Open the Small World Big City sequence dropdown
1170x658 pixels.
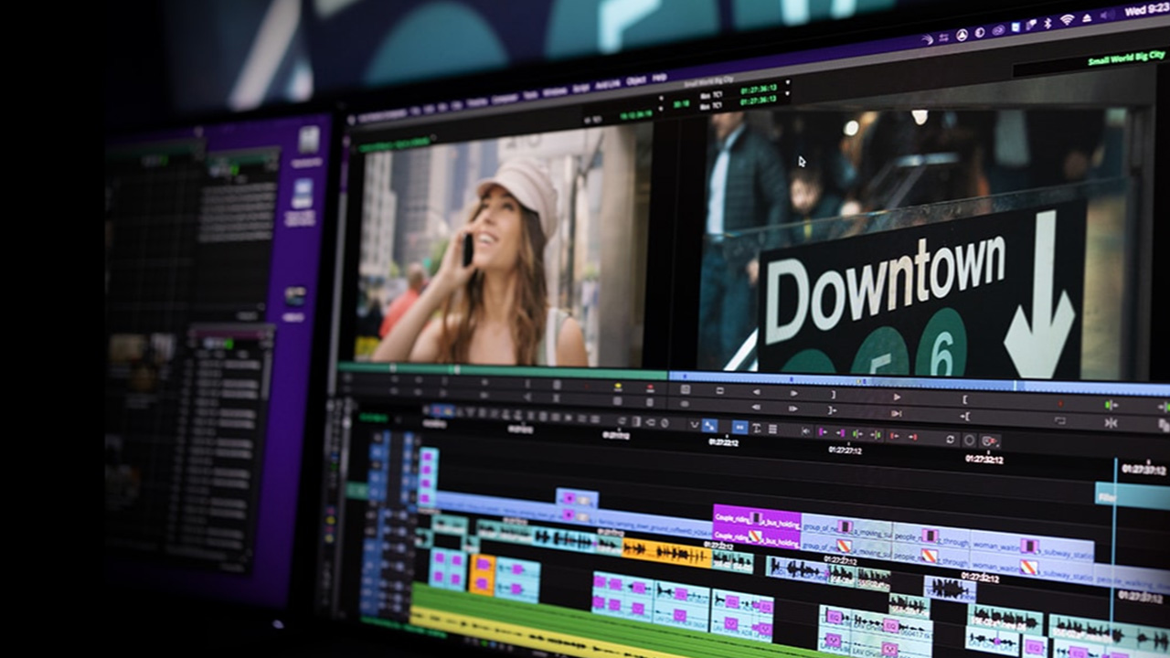709,83
